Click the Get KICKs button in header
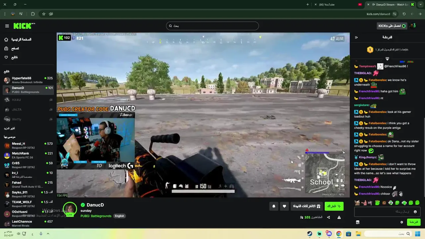This screenshot has height=239, width=425. (x=392, y=26)
